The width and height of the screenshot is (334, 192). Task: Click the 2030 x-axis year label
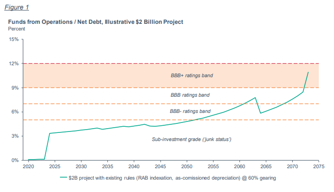pos(81,168)
